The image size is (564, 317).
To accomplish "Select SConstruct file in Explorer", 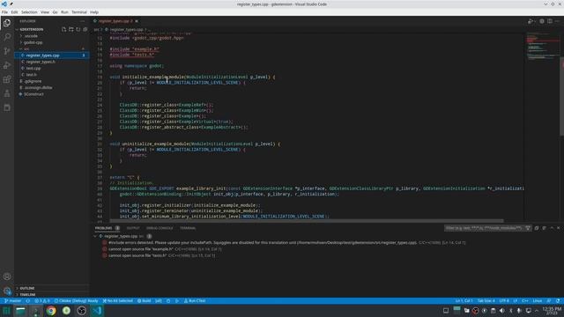I will click(x=52, y=94).
